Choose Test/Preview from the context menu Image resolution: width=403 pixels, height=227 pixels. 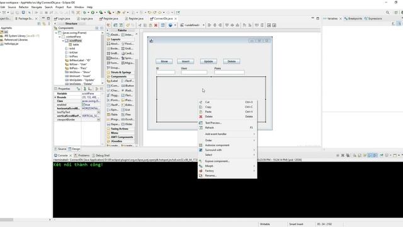click(227, 123)
